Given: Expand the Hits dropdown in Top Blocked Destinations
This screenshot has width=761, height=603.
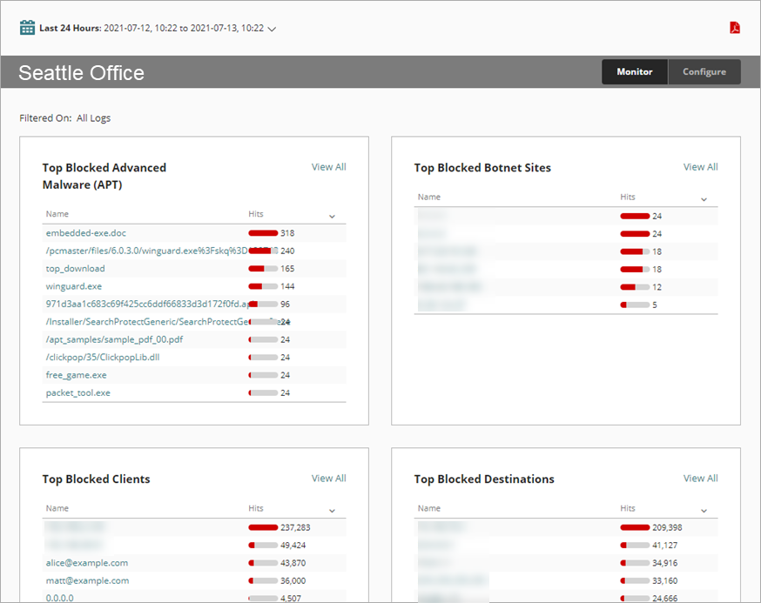Looking at the screenshot, I should (704, 508).
